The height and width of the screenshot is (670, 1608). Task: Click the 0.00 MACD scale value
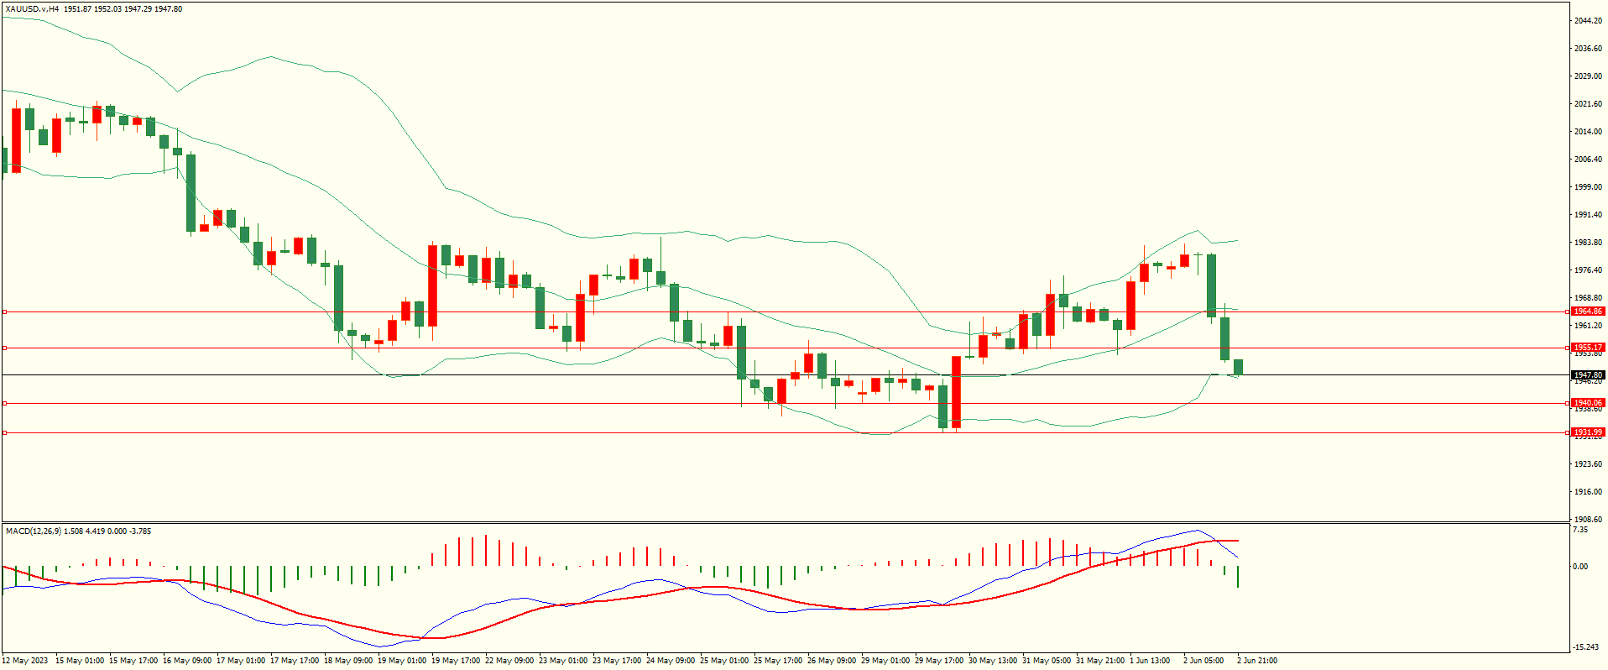tap(1580, 567)
